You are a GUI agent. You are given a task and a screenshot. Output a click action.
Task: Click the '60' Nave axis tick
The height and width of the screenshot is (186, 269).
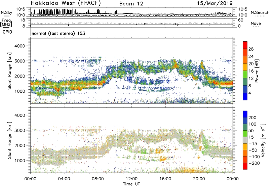tap(240, 20)
